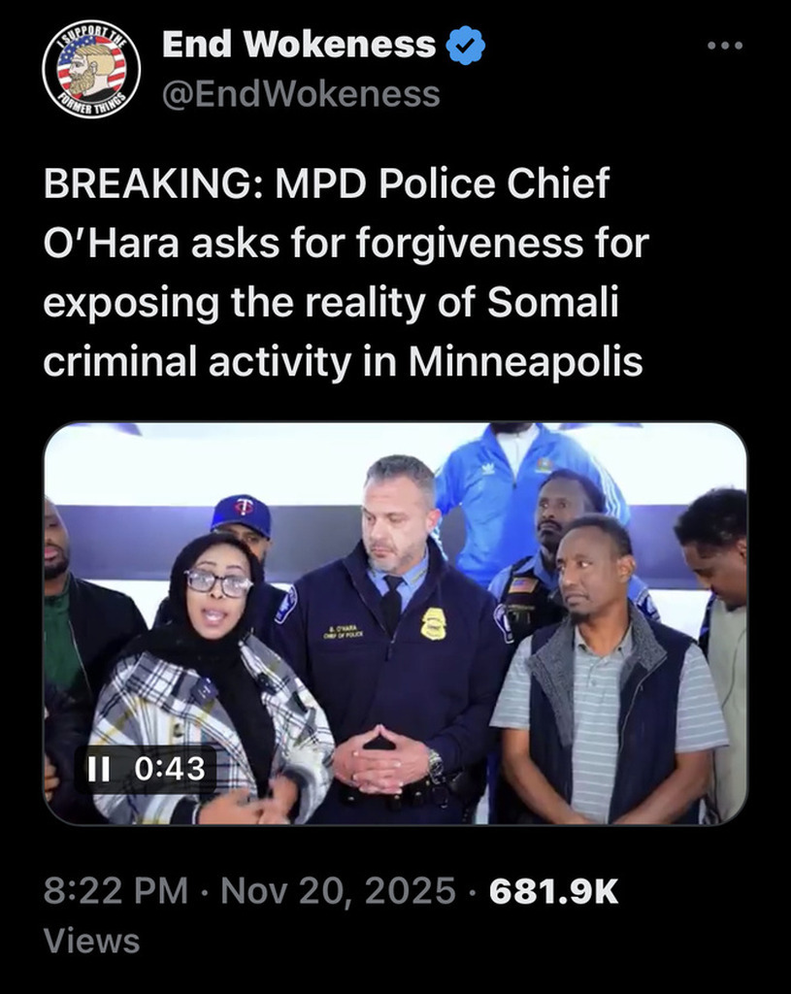Image resolution: width=791 pixels, height=994 pixels.
Task: Click the gold police badge in the video
Action: pyautogui.click(x=433, y=624)
